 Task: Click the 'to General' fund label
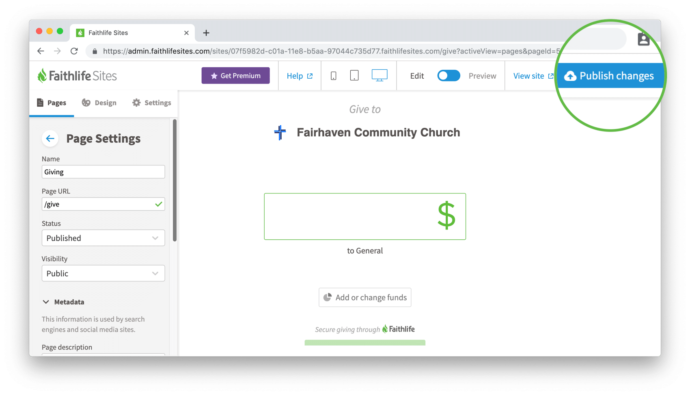365,251
